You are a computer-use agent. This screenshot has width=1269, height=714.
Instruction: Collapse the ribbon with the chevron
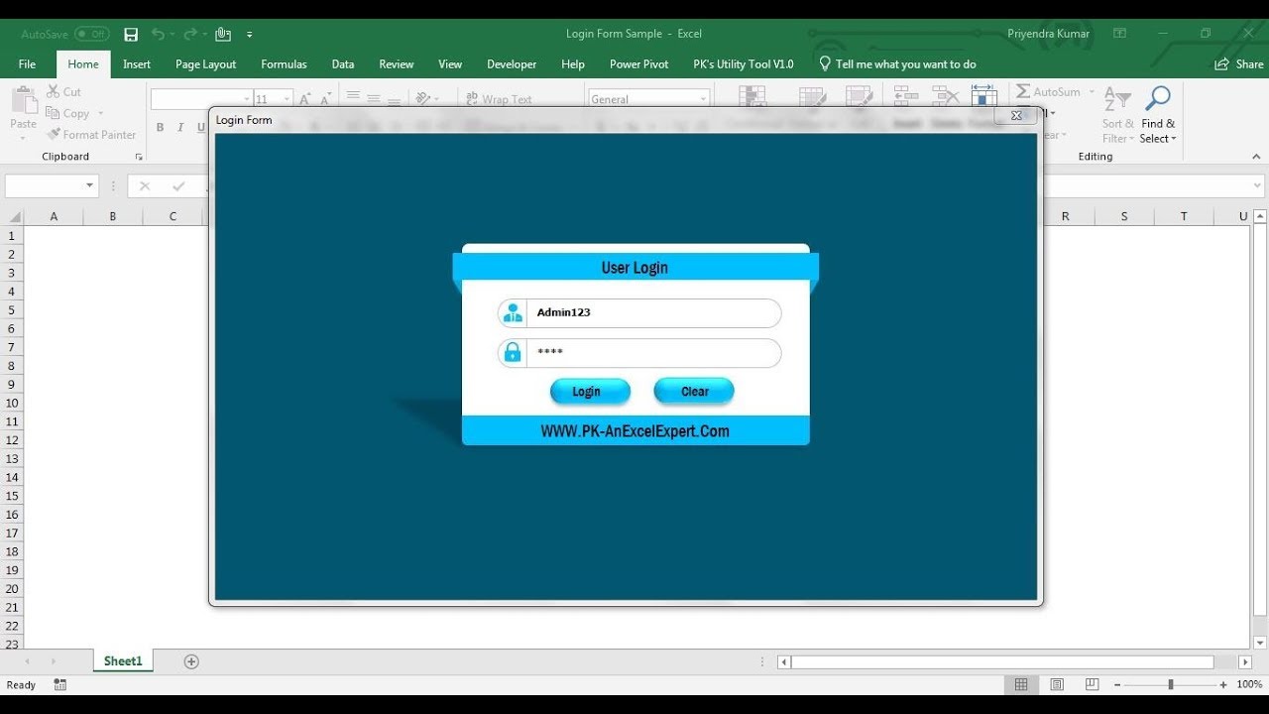point(1256,157)
